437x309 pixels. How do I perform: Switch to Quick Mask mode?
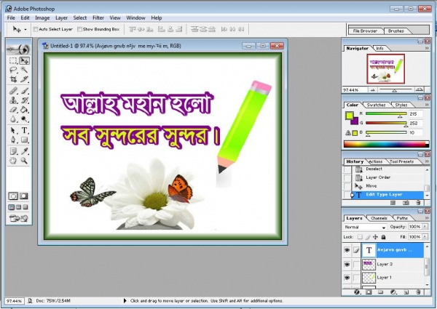pos(24,196)
